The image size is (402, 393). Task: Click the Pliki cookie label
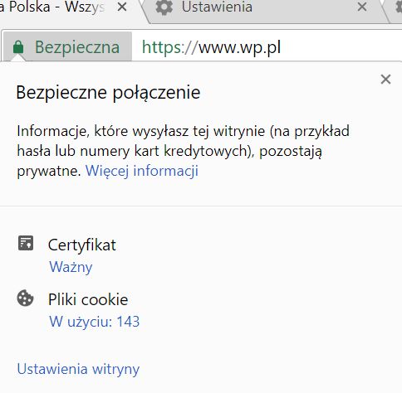click(88, 299)
